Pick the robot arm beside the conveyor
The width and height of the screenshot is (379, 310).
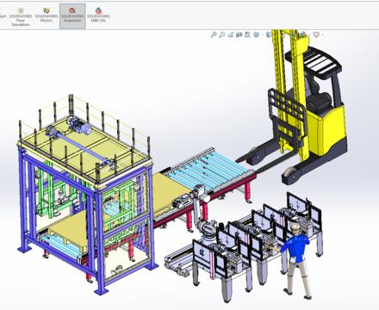(x=202, y=214)
